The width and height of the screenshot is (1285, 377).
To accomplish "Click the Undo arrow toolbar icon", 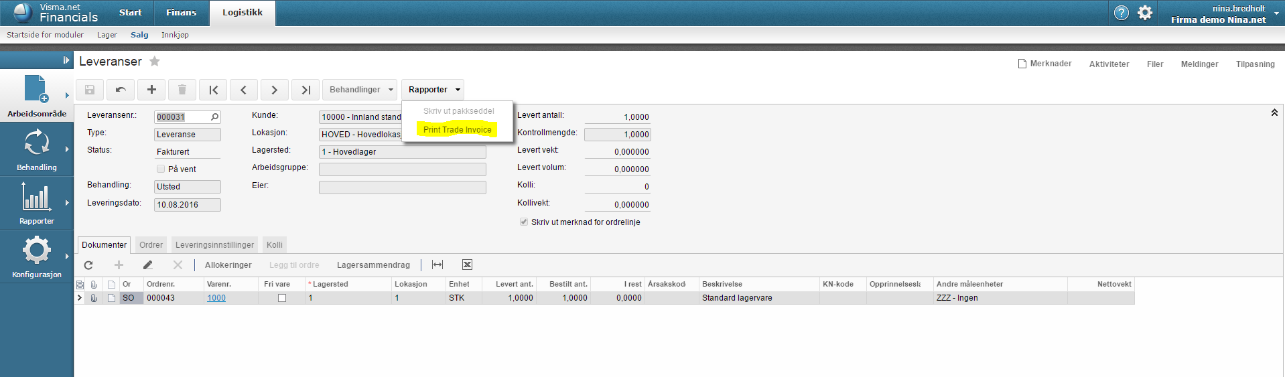I will 121,90.
